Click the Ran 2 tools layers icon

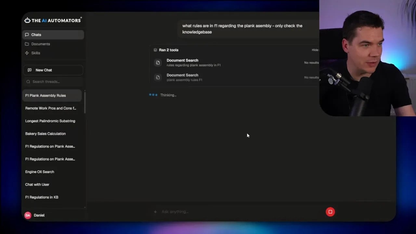155,50
